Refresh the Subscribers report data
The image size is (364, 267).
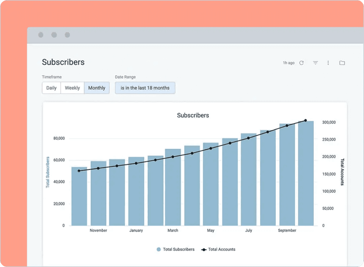tap(302, 63)
